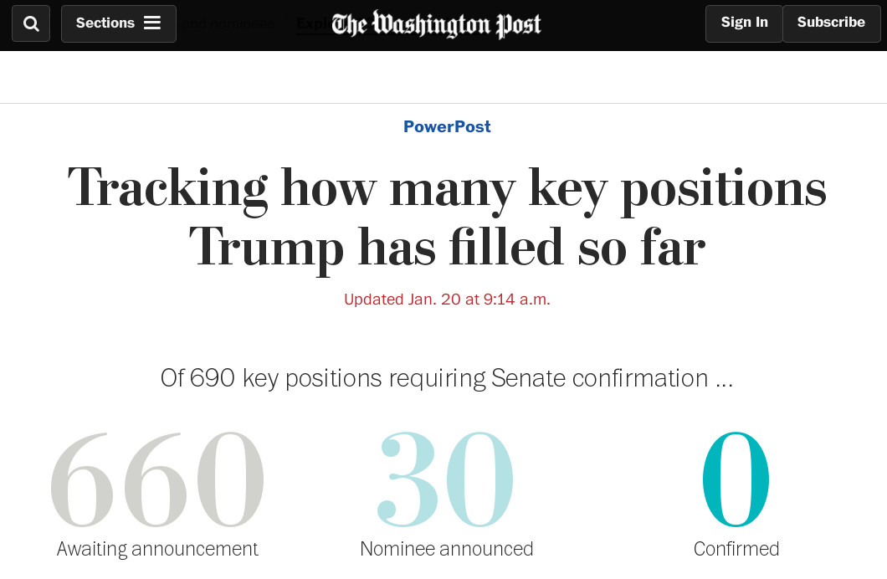Click the large light-blue 30 figure
The height and width of the screenshot is (579, 887).
[446, 480]
